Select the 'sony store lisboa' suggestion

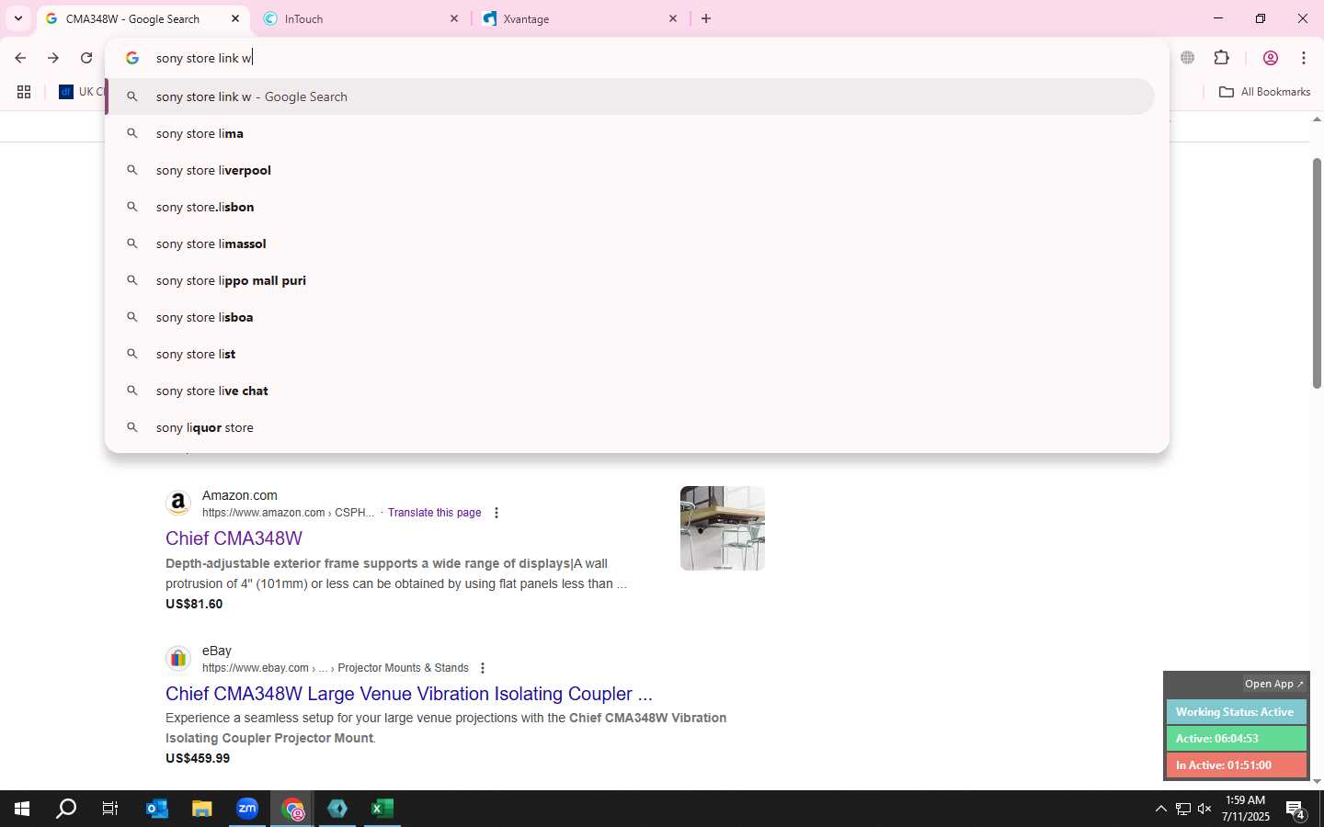[630, 317]
